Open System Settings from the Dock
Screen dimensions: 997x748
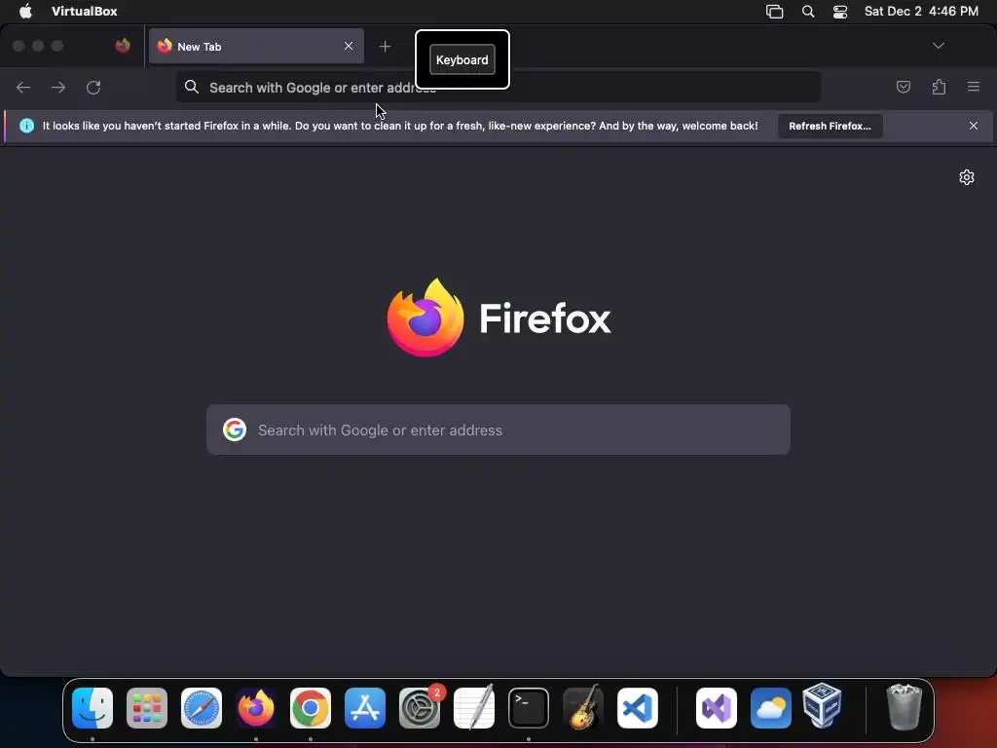(420, 708)
